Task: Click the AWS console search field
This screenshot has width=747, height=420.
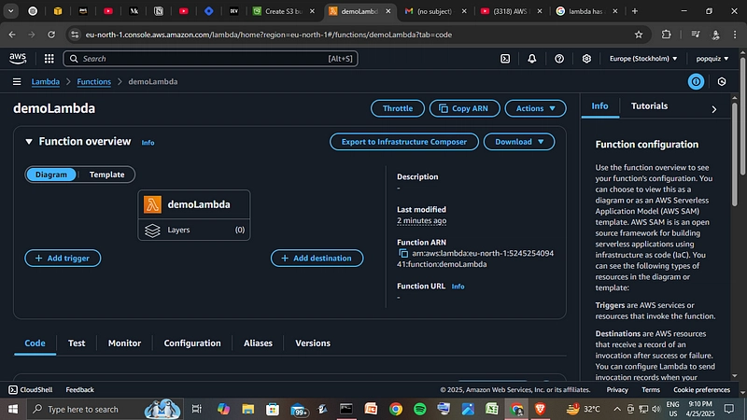Action: click(210, 58)
